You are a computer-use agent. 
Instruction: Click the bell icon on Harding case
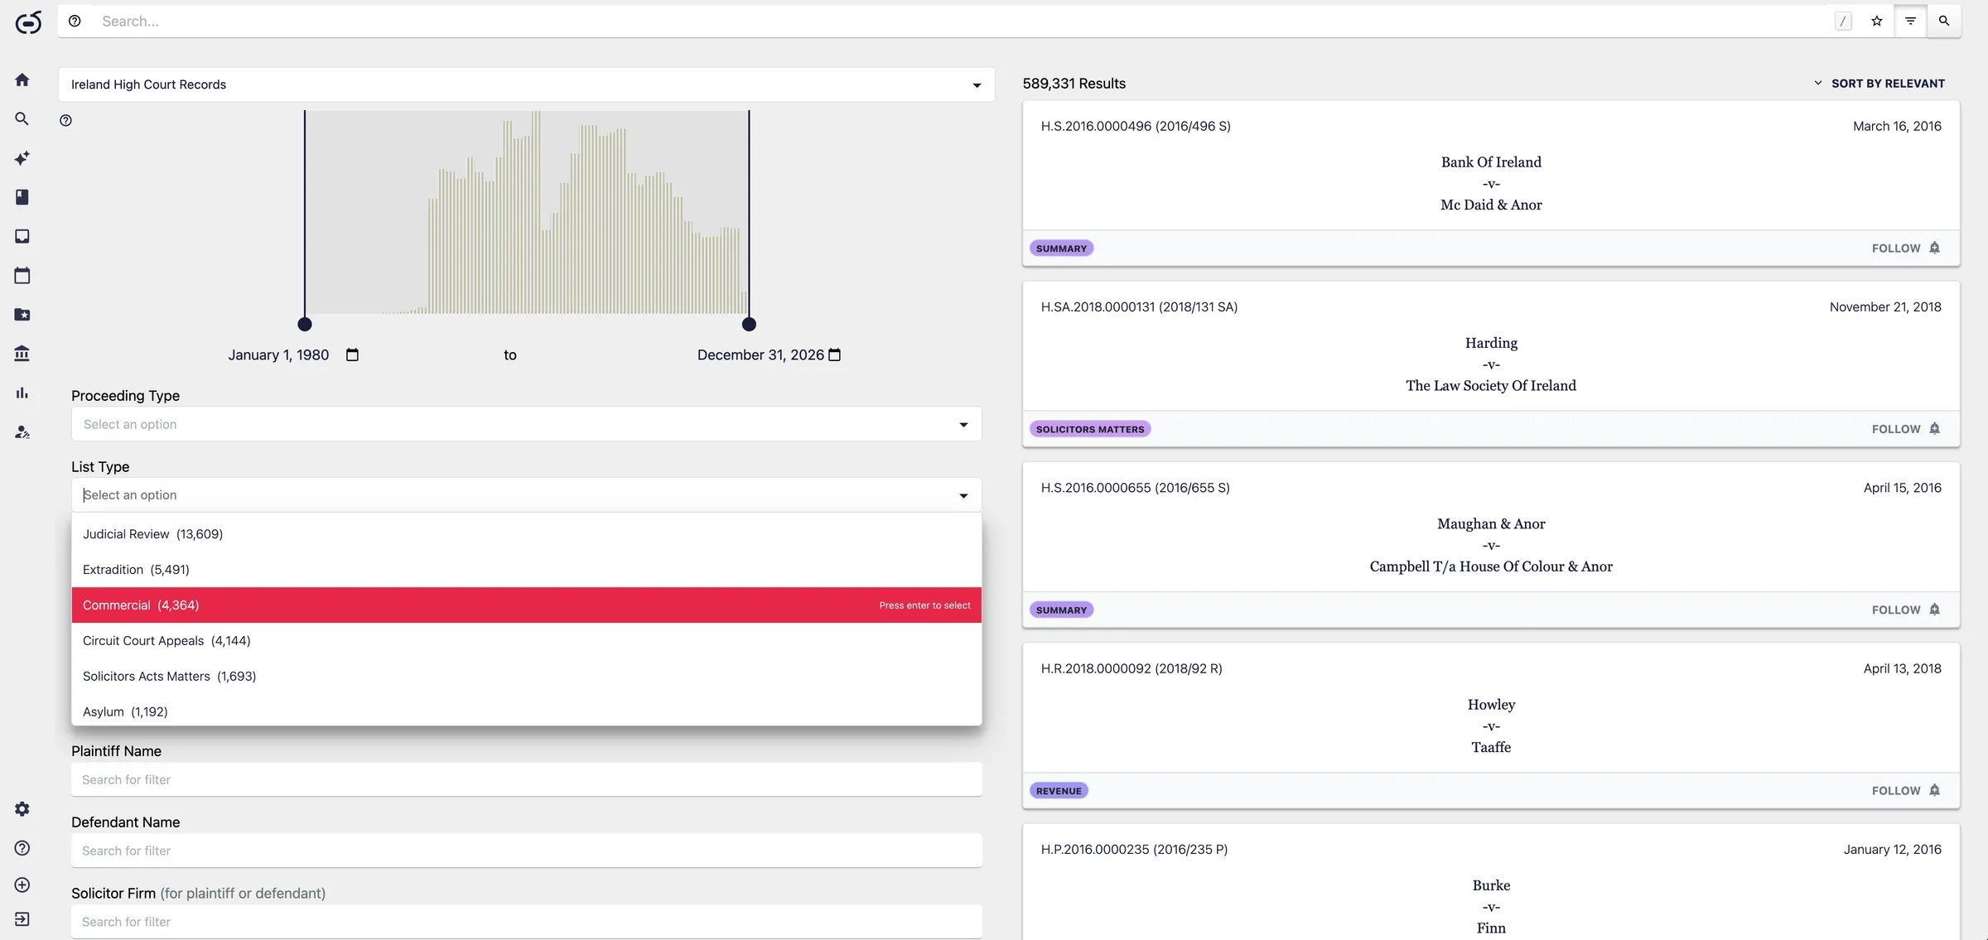1935,429
